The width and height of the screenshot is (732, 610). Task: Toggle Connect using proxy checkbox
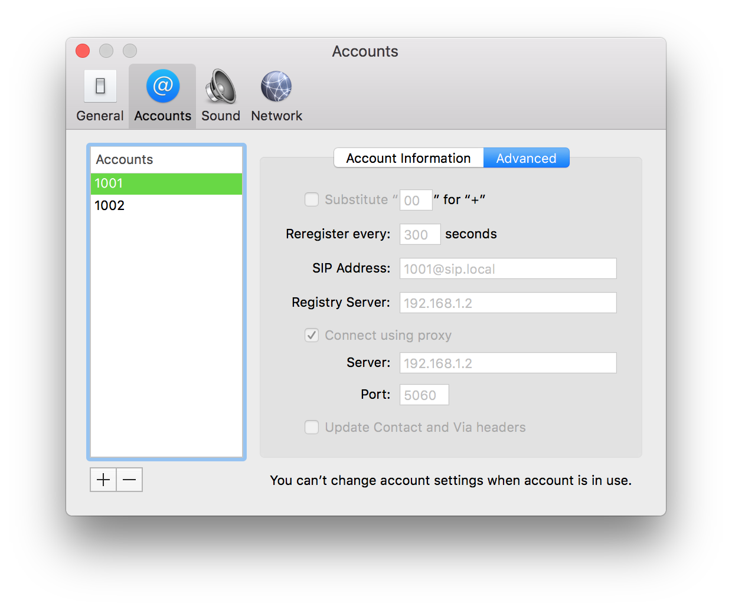coord(312,335)
